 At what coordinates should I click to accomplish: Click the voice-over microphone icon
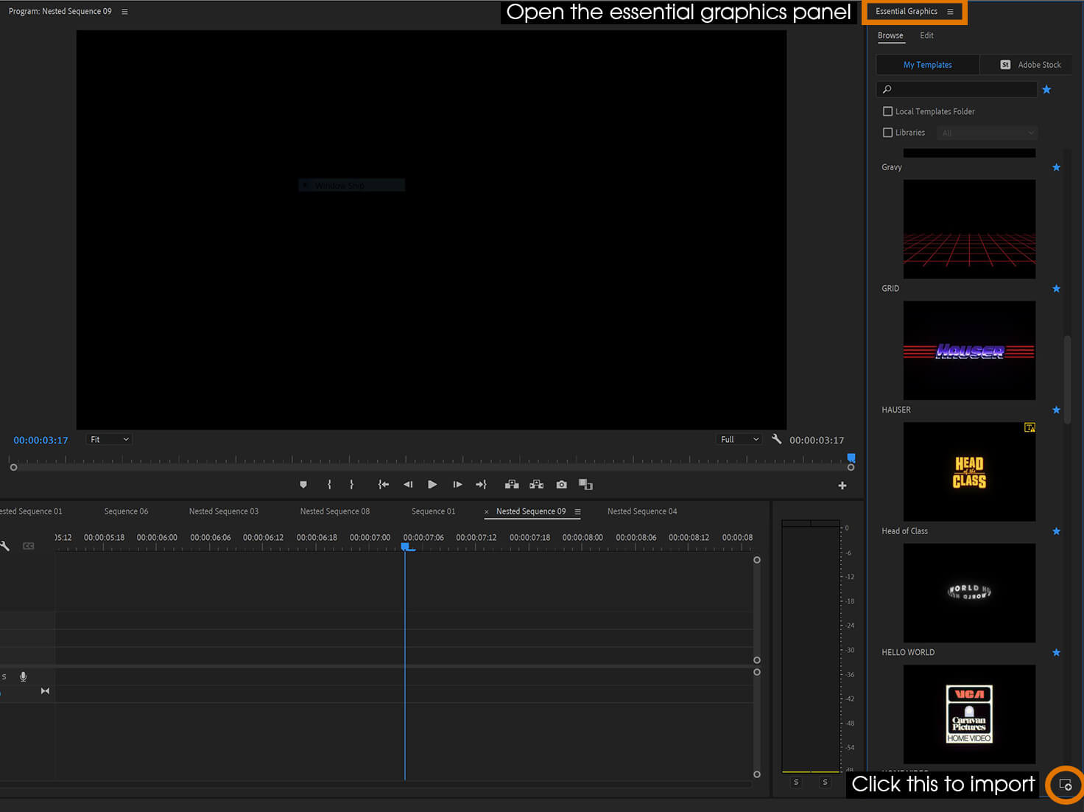tap(24, 676)
